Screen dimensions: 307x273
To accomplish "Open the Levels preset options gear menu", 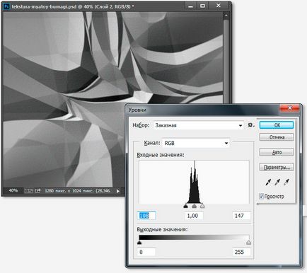I will tap(251, 125).
